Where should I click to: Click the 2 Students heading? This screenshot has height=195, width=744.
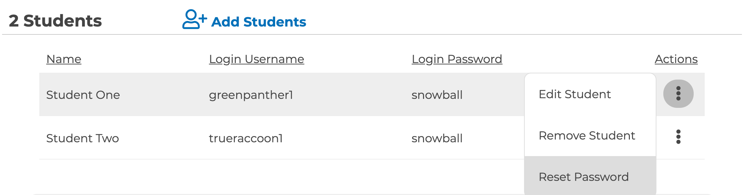[55, 21]
